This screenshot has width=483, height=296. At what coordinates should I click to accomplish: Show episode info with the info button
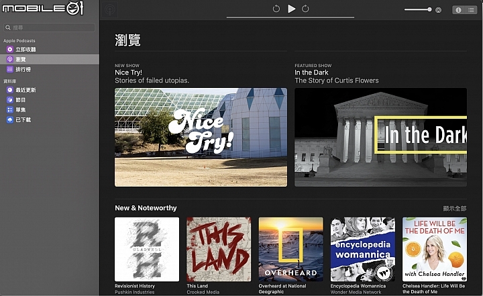(x=458, y=10)
